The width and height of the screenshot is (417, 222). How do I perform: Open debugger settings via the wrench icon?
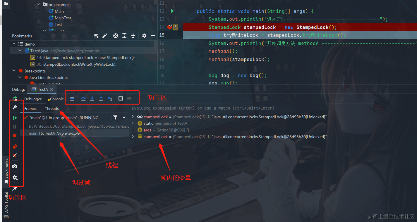click(x=15, y=107)
